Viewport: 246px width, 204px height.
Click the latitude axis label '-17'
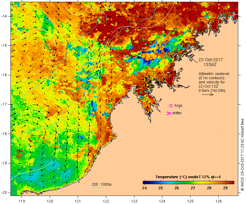tap(4, 104)
